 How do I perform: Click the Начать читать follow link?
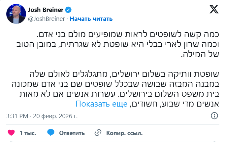tap(91, 19)
